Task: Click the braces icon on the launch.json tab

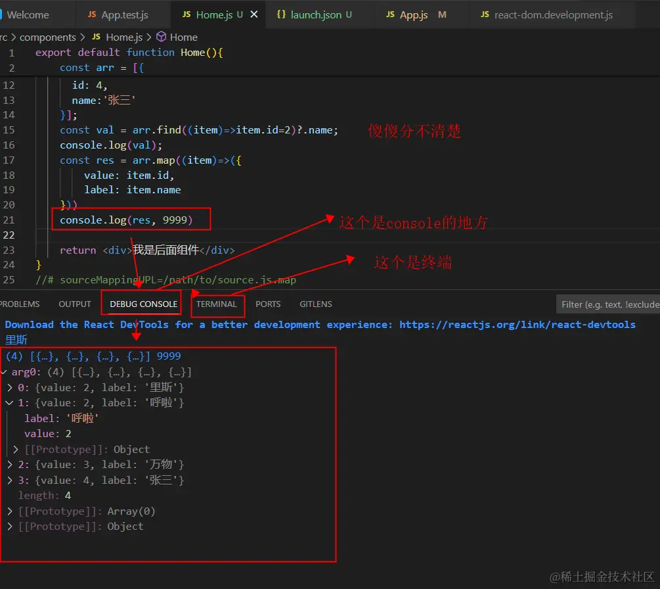Action: coord(281,14)
